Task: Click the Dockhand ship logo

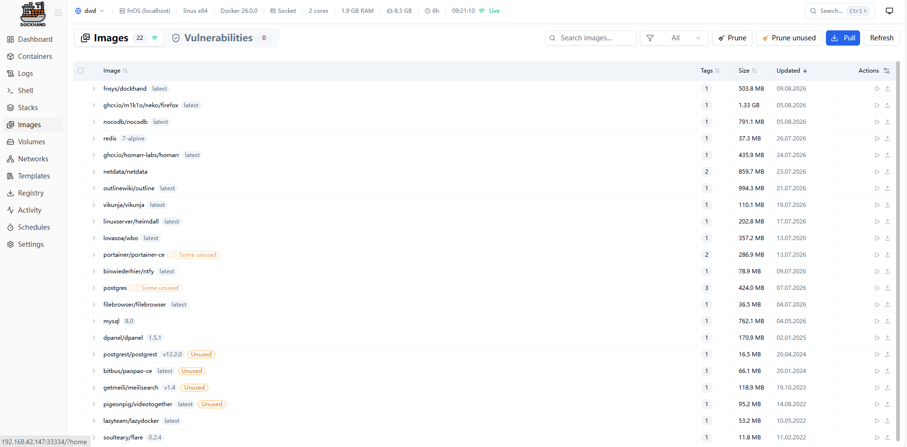Action: click(33, 14)
